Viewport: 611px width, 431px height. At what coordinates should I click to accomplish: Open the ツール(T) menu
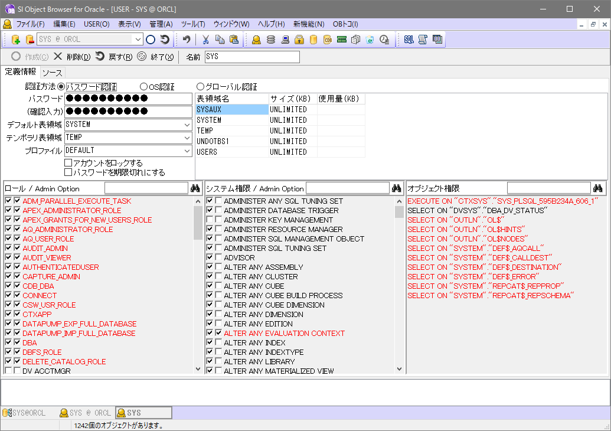click(x=193, y=24)
